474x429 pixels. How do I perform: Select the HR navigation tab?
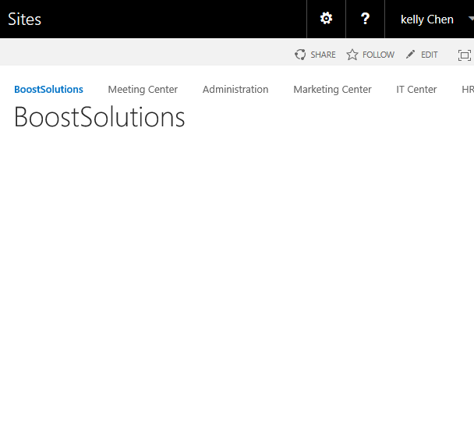click(467, 90)
